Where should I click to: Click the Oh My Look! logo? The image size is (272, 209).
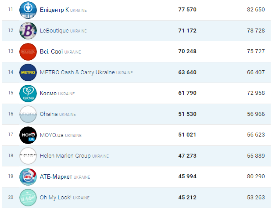[28, 198]
